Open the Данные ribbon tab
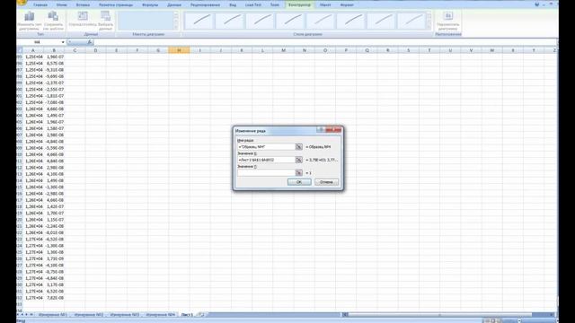Screen dimensions: 575x323 (x=174, y=5)
